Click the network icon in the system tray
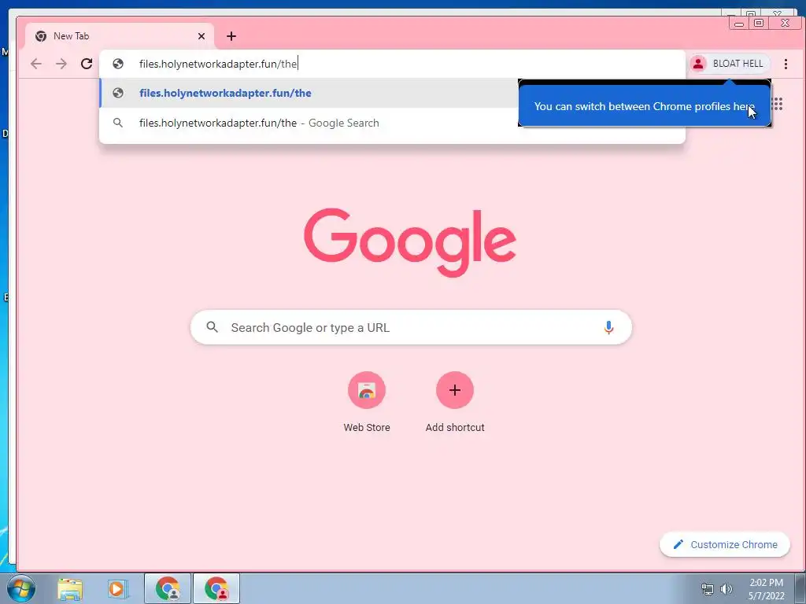The width and height of the screenshot is (806, 604). pyautogui.click(x=708, y=589)
